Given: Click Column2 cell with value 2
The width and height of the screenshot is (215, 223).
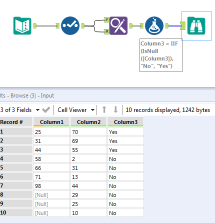Looking at the screenshot, I should tap(88, 159).
